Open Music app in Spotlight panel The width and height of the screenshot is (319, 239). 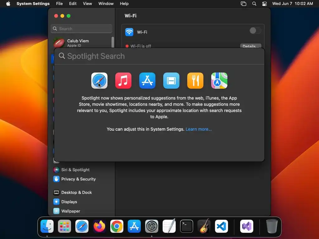[123, 81]
